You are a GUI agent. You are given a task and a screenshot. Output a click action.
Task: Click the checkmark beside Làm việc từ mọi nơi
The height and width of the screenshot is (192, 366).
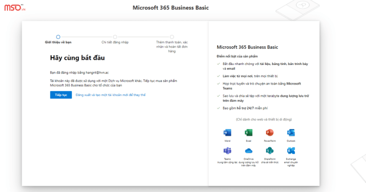pyautogui.click(x=218, y=76)
